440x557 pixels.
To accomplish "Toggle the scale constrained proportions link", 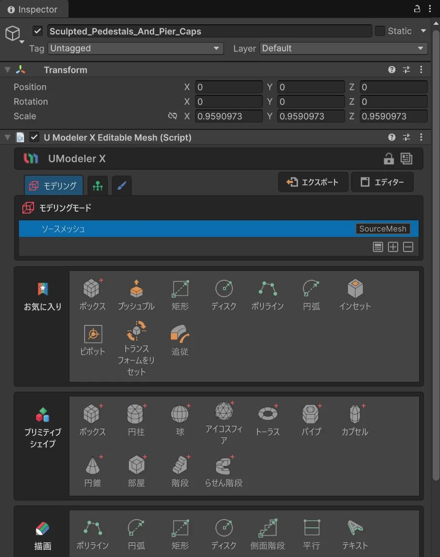I will 173,116.
